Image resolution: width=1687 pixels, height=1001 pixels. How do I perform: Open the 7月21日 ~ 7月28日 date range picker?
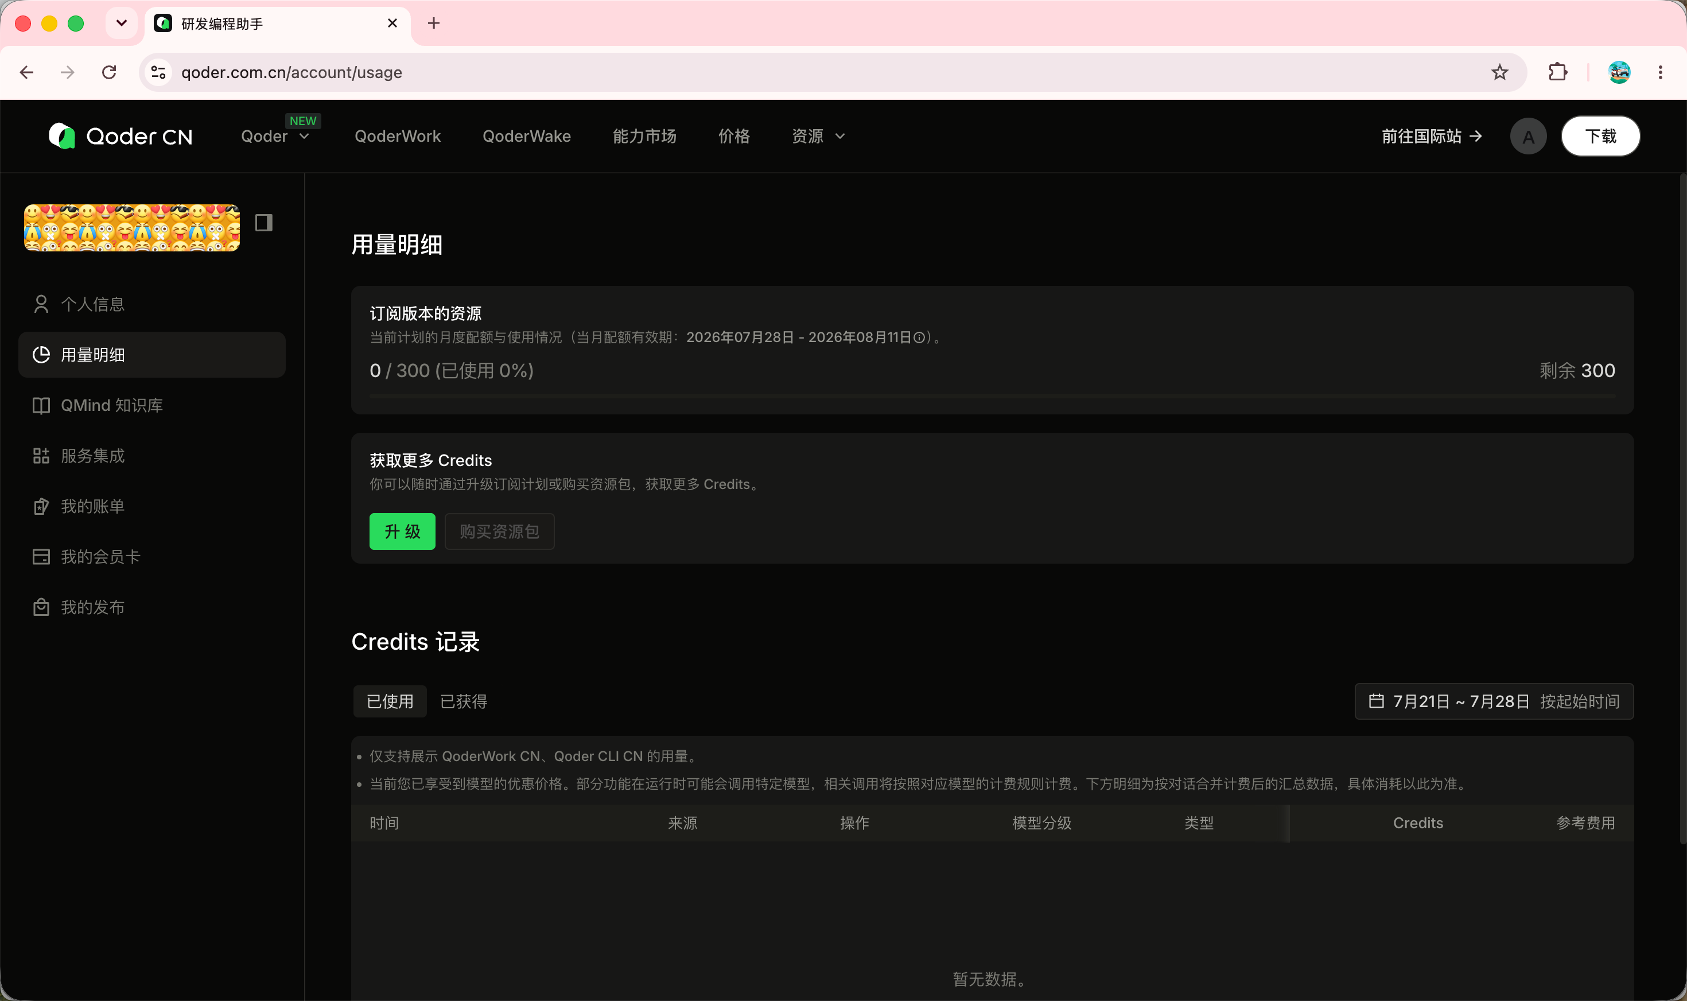click(x=1494, y=701)
